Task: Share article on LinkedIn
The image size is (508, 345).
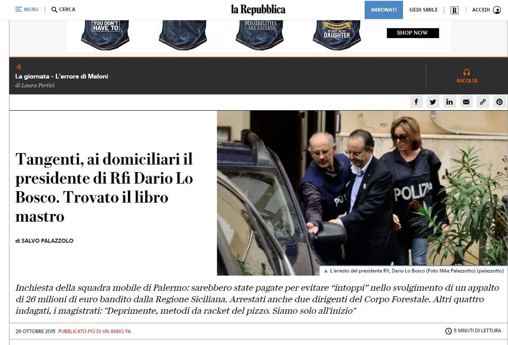Action: point(450,102)
